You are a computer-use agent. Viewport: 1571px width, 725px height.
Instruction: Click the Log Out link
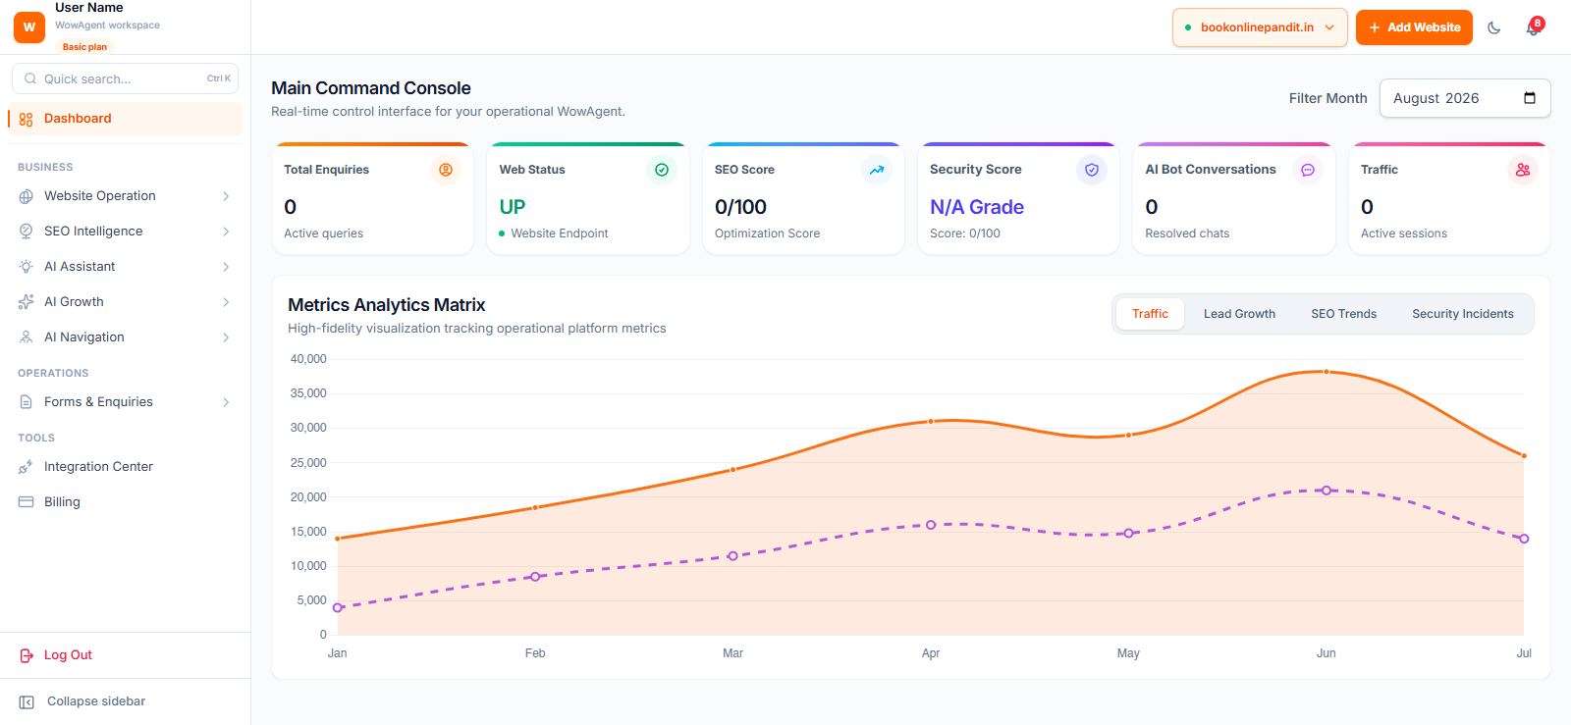[68, 655]
